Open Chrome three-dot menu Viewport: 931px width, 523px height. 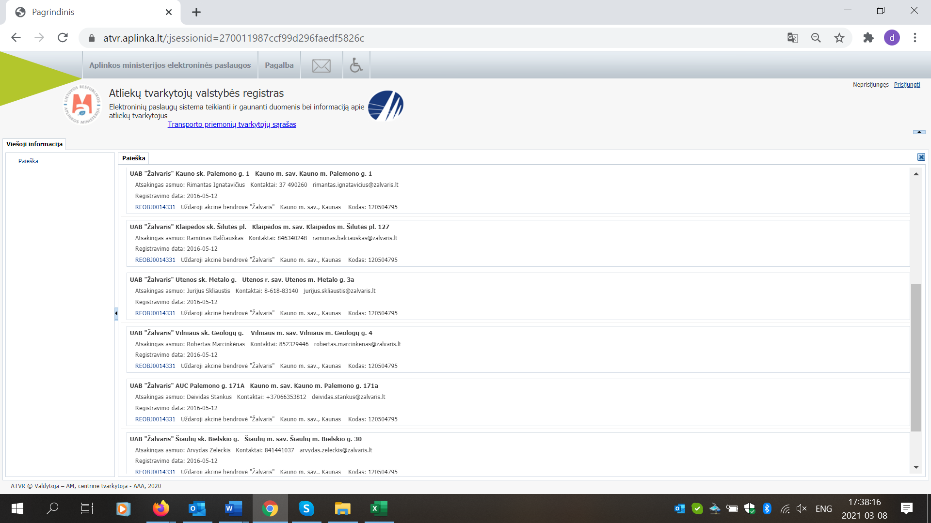click(915, 38)
